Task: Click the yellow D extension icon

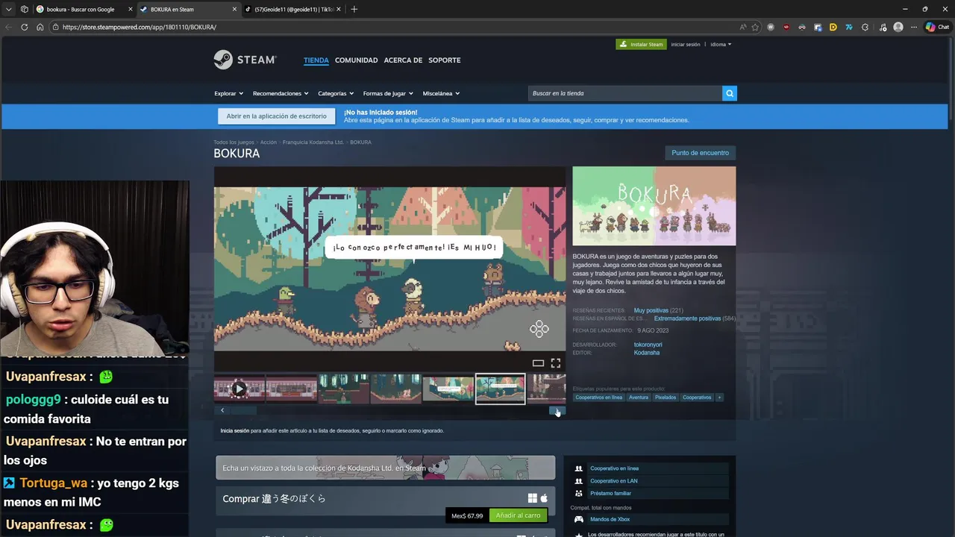Action: pyautogui.click(x=833, y=27)
